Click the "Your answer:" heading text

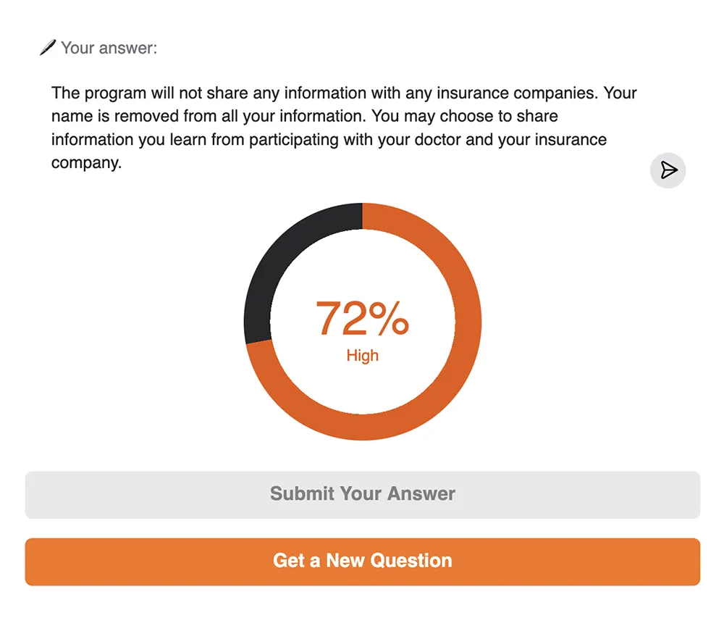tap(109, 48)
